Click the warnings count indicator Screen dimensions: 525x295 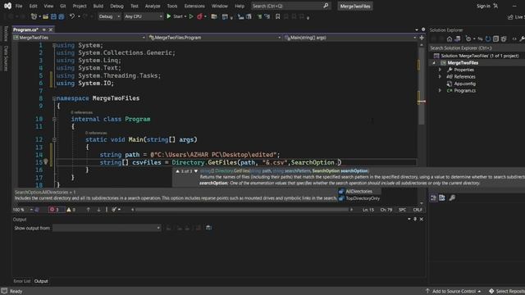(71, 210)
